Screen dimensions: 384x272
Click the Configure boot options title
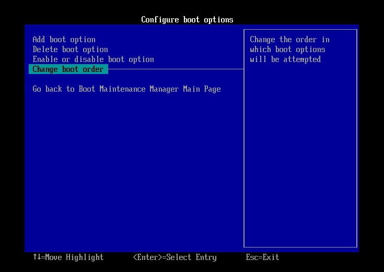point(187,19)
